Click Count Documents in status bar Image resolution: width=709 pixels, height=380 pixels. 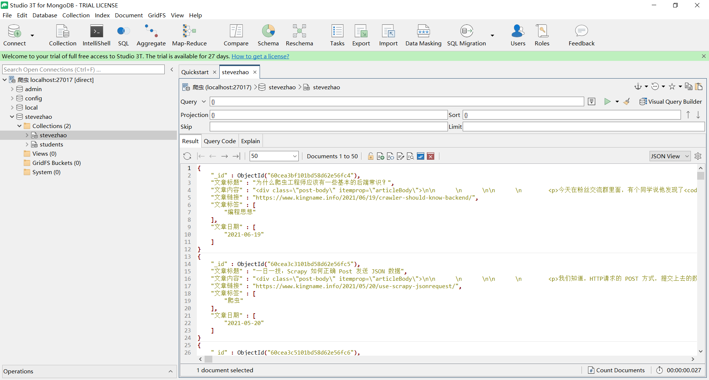pos(616,370)
